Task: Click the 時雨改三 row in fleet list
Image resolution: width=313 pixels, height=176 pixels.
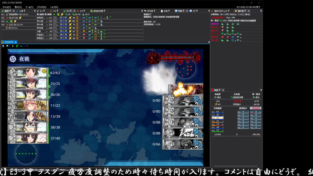Action: click(90, 38)
